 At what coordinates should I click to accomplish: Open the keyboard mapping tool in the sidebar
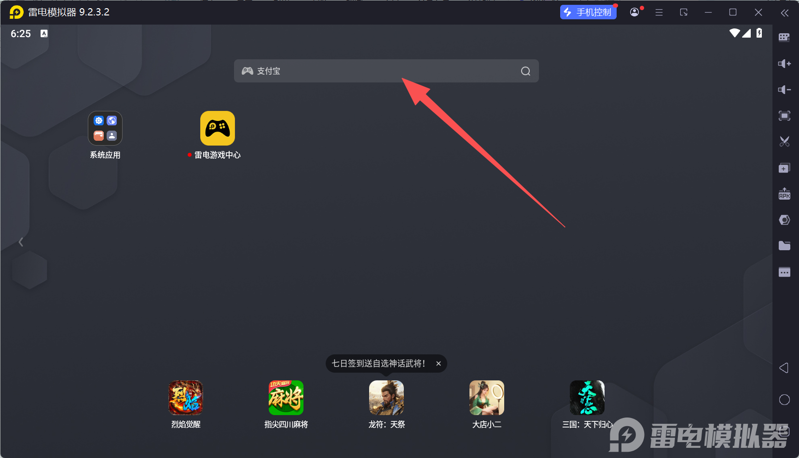(x=784, y=38)
